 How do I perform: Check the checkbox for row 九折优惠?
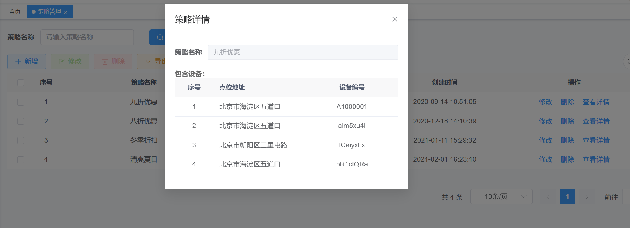[21, 102]
